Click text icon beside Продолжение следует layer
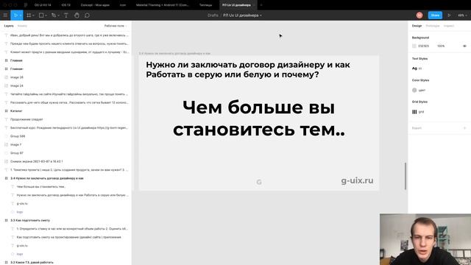This screenshot has height=265, width=471. [x=6, y=119]
